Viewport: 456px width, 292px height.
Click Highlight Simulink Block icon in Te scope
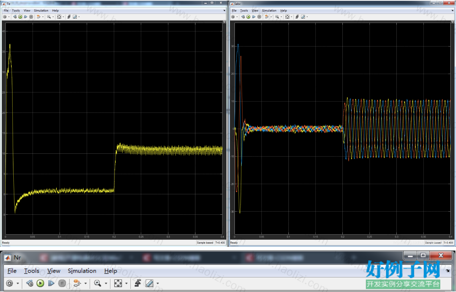[x=39, y=17]
